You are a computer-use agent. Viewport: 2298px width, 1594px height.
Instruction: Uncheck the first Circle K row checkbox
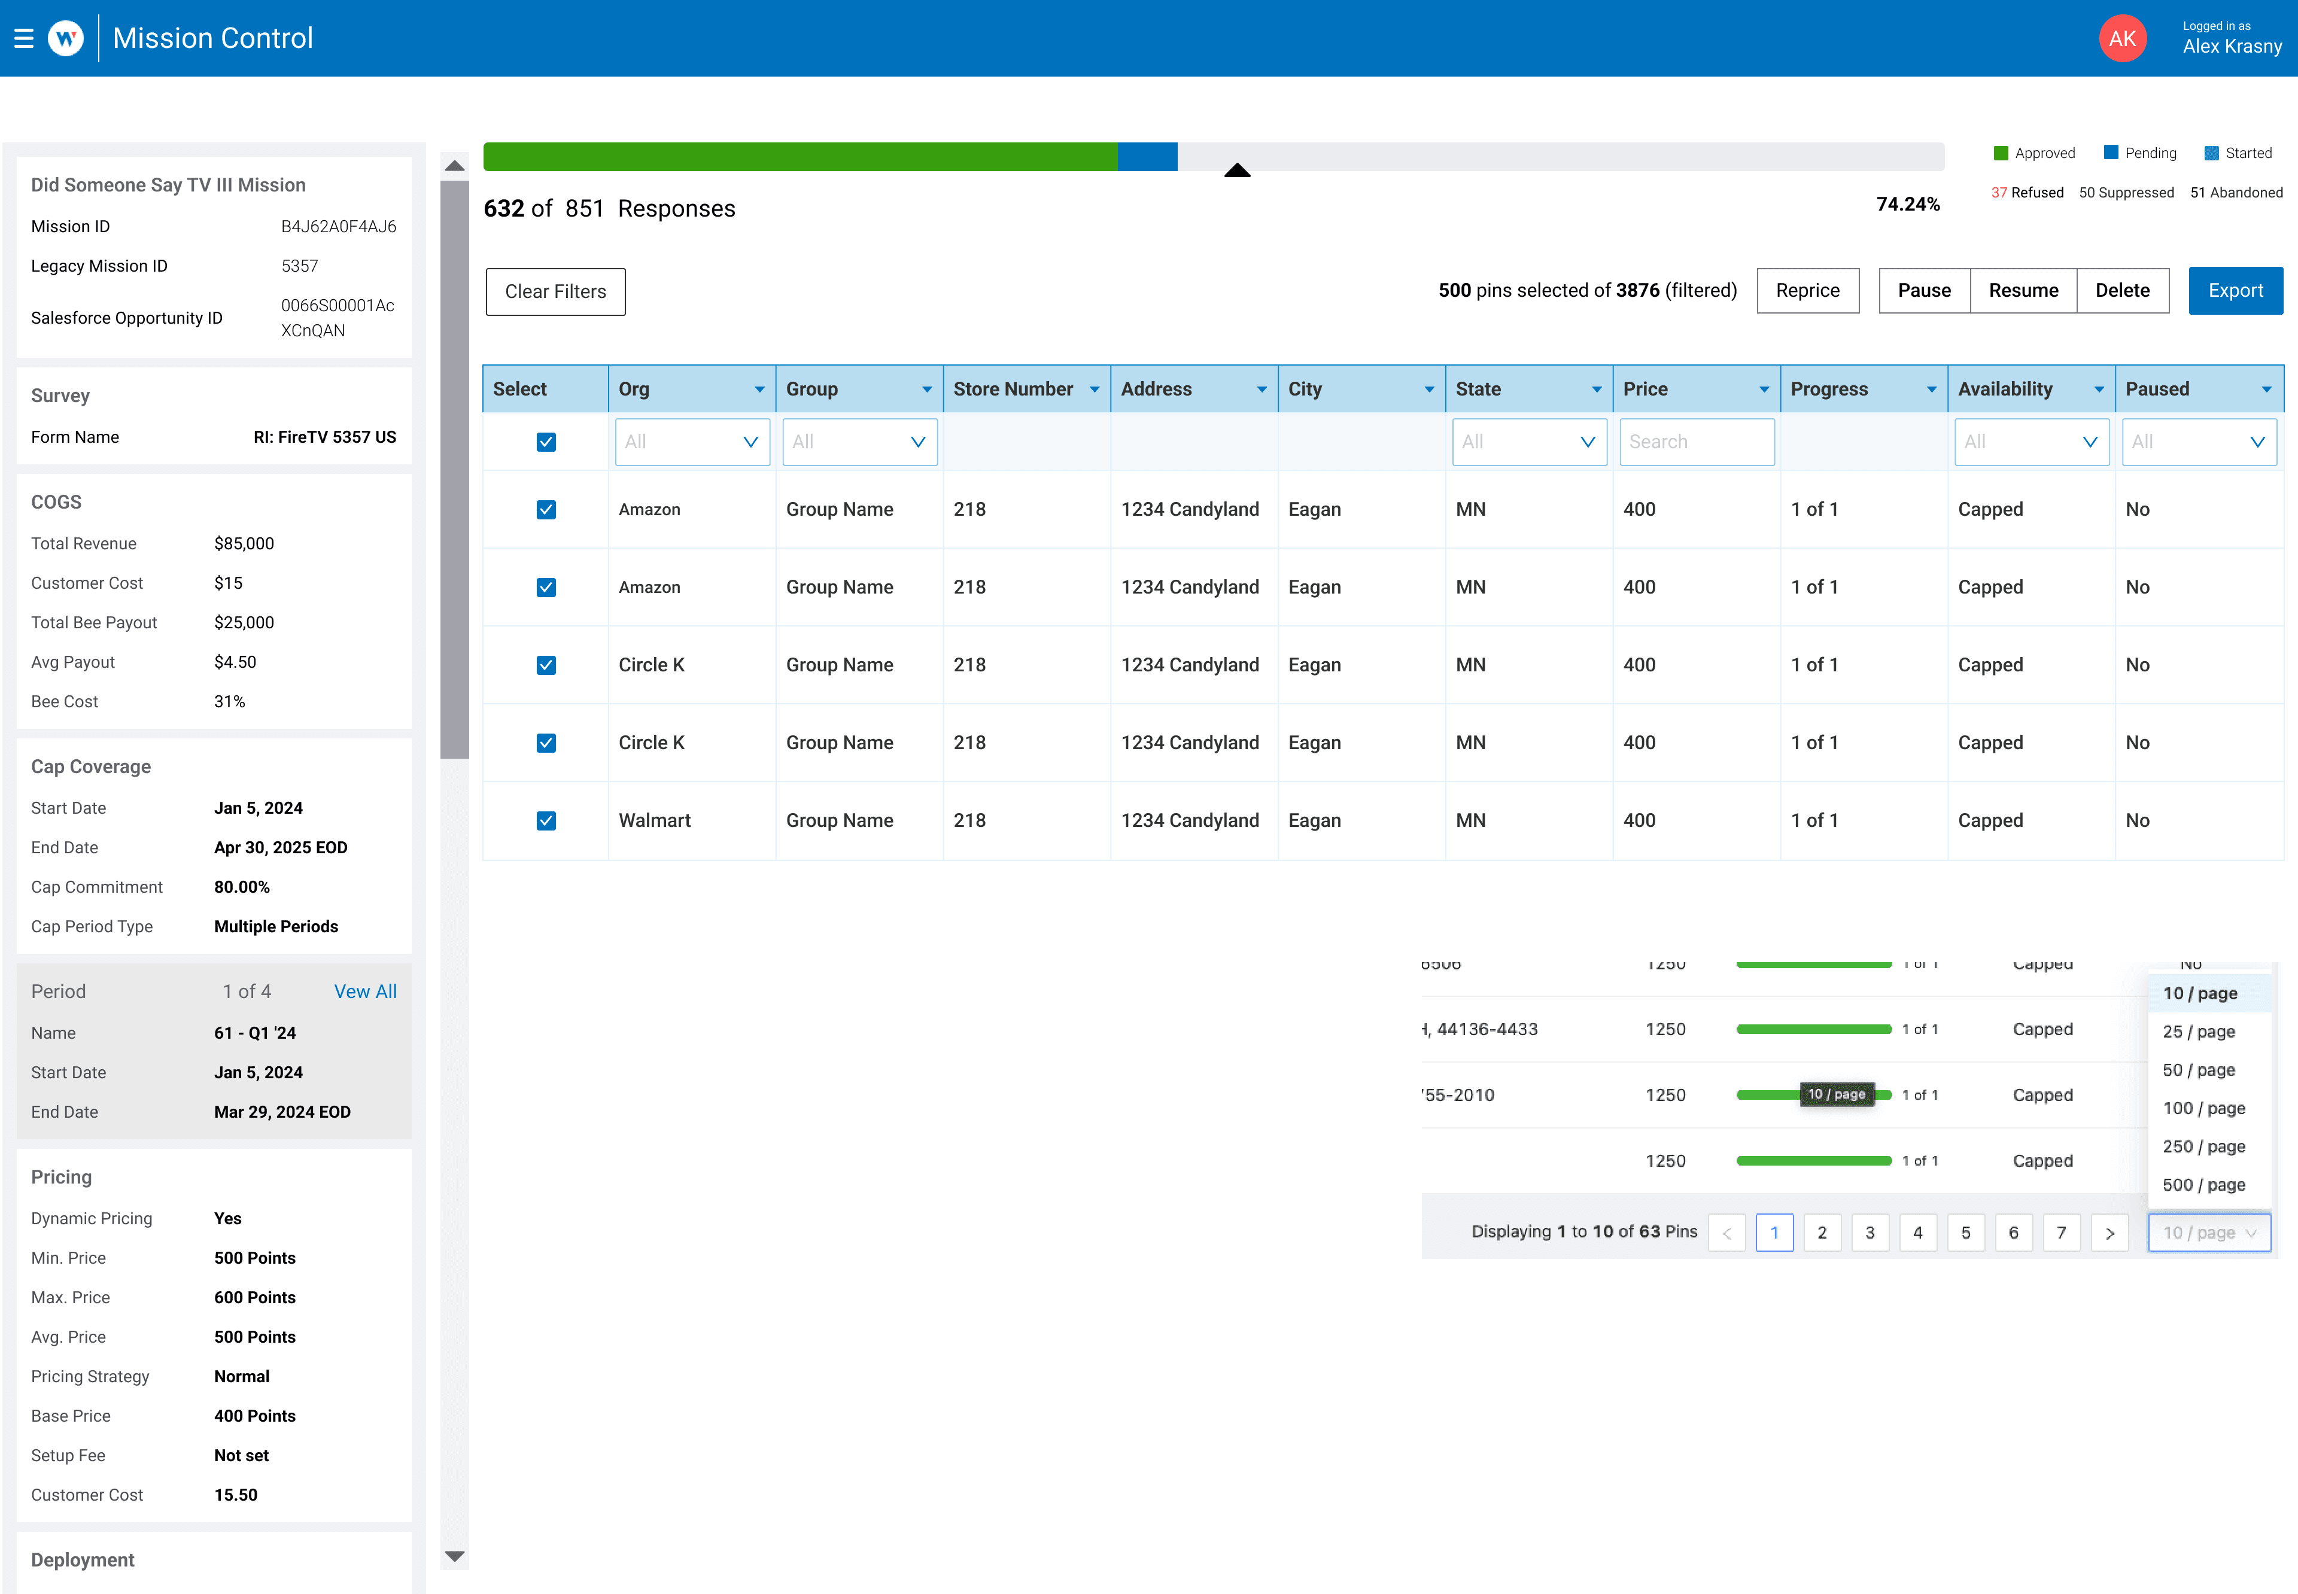point(546,665)
